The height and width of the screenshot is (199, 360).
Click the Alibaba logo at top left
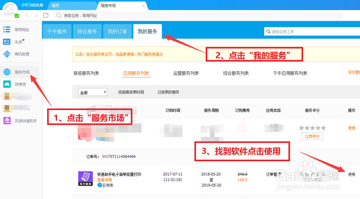(x=10, y=9)
